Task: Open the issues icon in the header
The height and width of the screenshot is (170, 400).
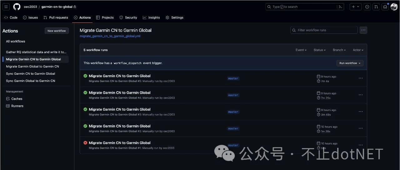Action: [367, 7]
